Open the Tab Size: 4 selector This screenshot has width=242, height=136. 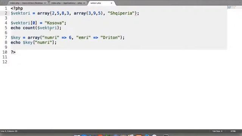click(217, 131)
